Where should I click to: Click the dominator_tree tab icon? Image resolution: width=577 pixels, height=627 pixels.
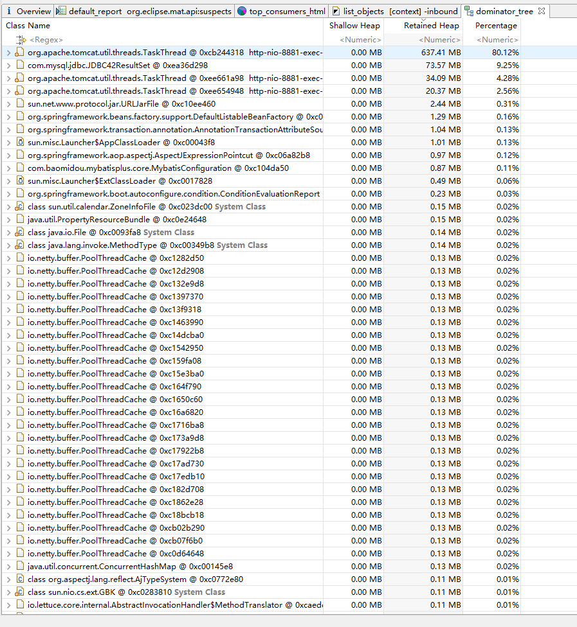click(x=469, y=11)
